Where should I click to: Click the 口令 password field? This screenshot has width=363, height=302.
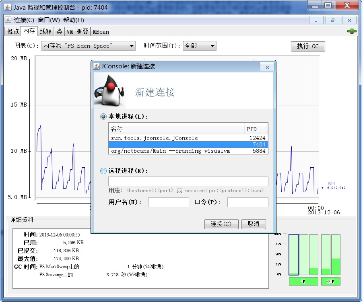[248, 202]
